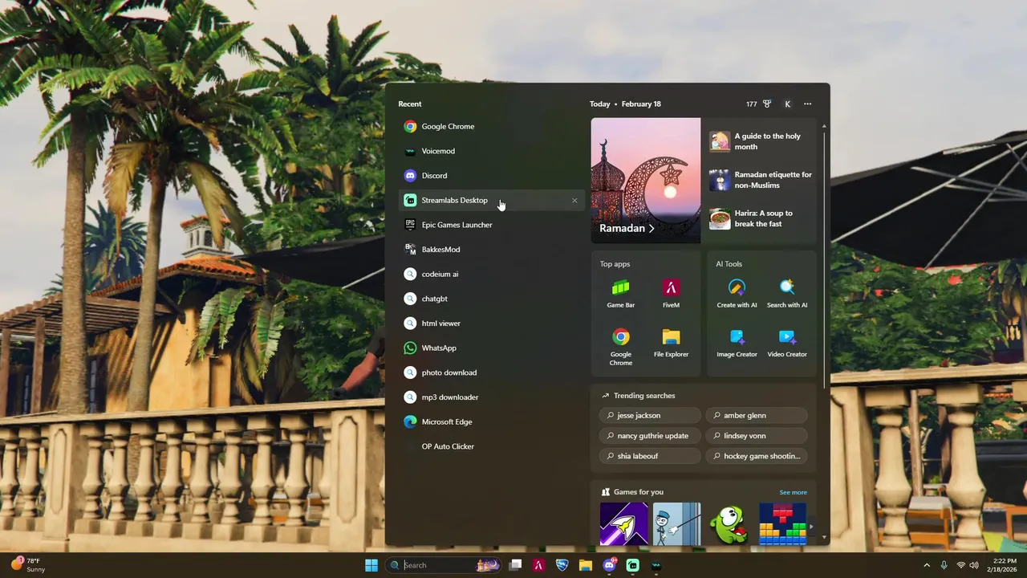The width and height of the screenshot is (1027, 578).
Task: Open 'Ramadan etiquette for non-Muslims' article
Action: coord(761,180)
